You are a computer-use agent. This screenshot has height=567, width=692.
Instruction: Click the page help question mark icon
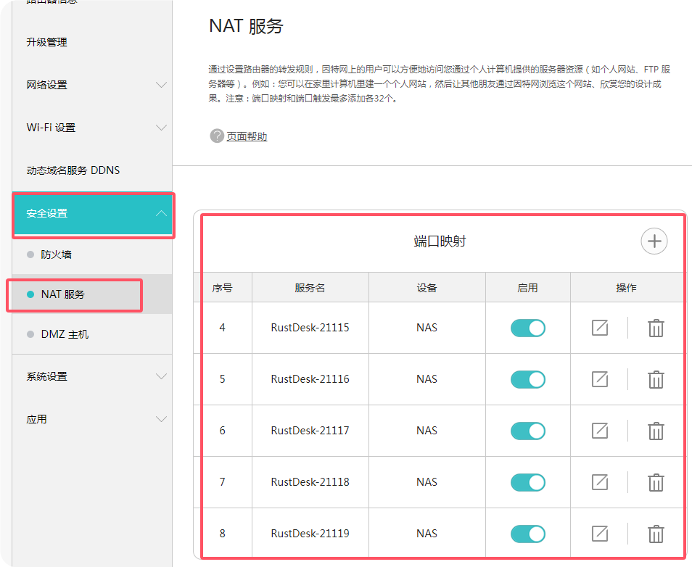point(217,136)
